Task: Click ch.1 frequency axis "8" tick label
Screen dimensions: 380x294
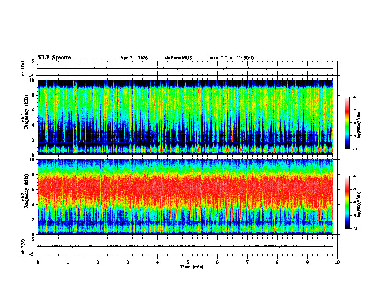Action: [33, 95]
